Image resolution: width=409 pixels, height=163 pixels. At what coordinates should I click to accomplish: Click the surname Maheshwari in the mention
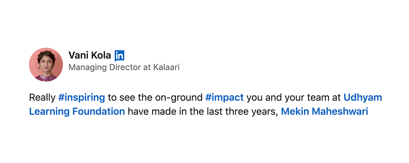click(x=340, y=112)
